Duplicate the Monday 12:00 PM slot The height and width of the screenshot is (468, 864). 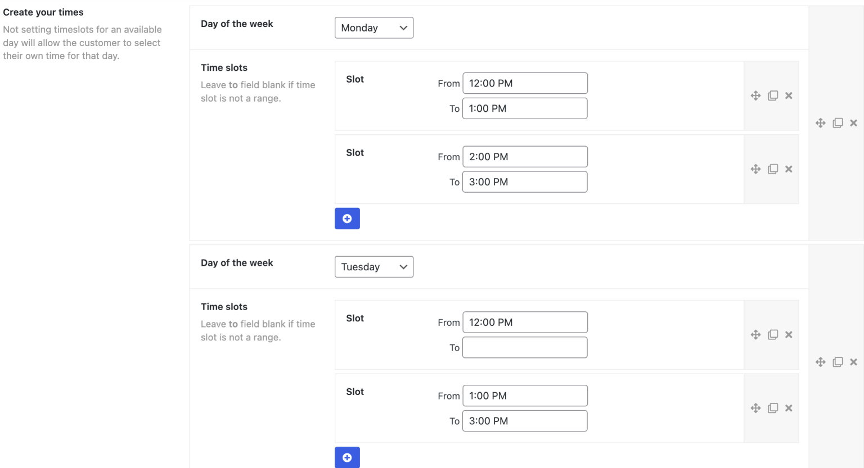click(x=772, y=96)
